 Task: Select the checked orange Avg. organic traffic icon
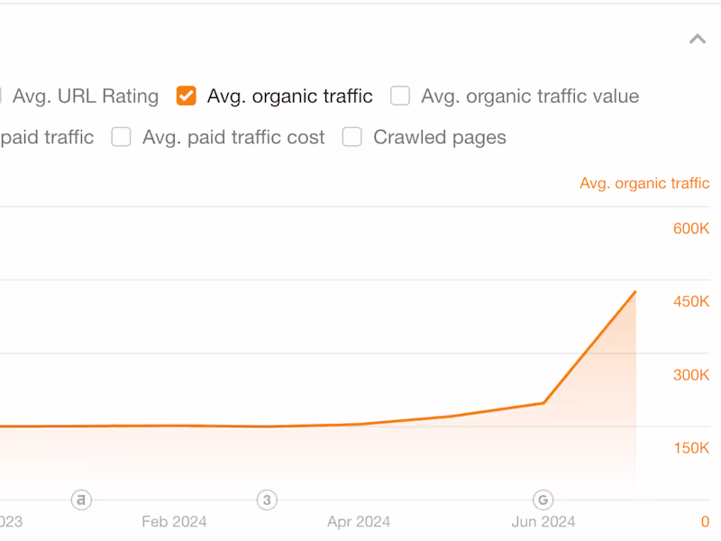tap(186, 96)
